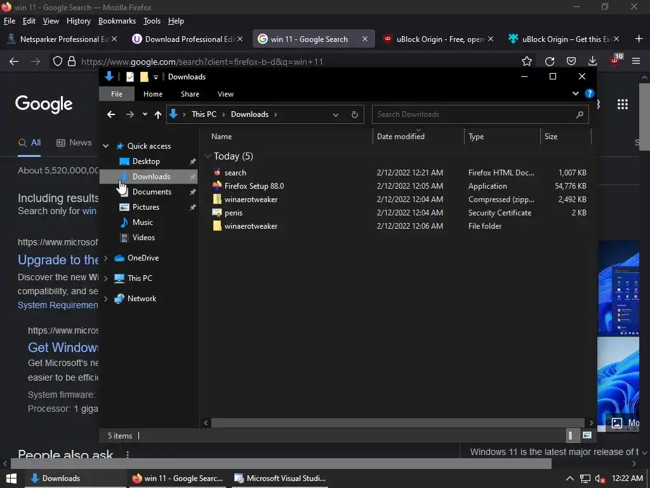The height and width of the screenshot is (488, 650).
Task: Sort files by Size column header
Action: [566, 137]
